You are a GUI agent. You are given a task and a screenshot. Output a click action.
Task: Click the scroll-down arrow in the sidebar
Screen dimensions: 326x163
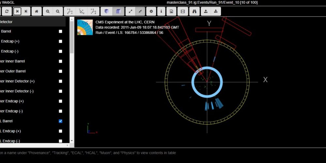[x=72, y=141]
